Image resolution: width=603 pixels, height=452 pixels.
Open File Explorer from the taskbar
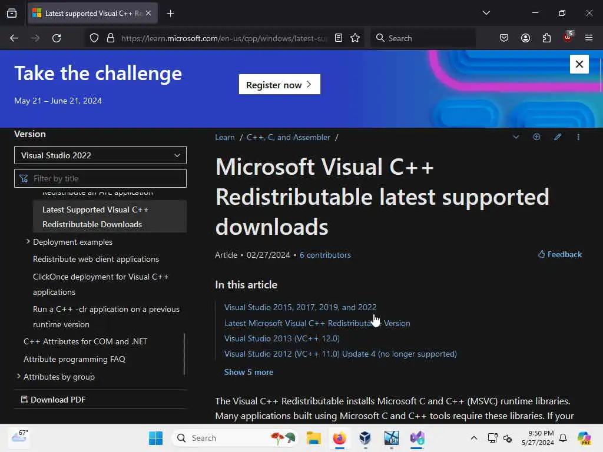coord(313,438)
